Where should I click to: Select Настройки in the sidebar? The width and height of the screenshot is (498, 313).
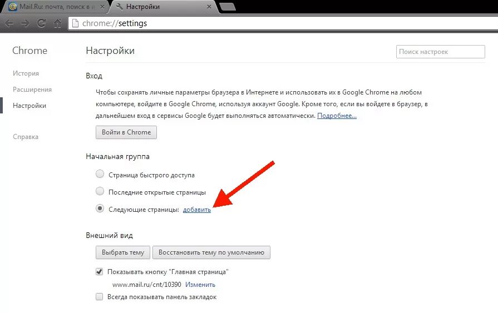pyautogui.click(x=29, y=106)
